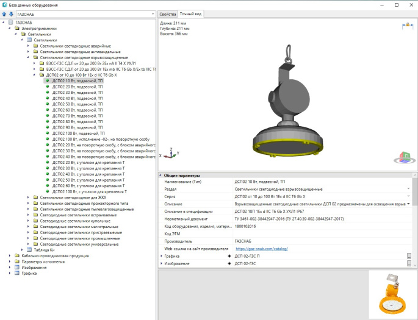418x320 pixels.
Task: Open the Раздел value dropdown
Action: (x=408, y=189)
